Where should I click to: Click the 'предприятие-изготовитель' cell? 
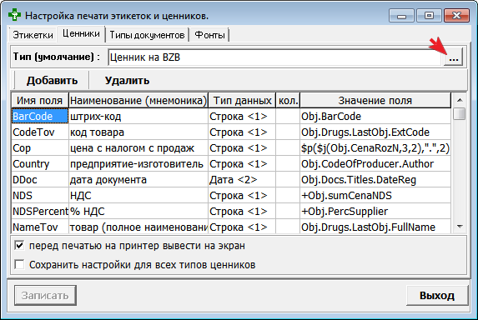tap(138, 164)
